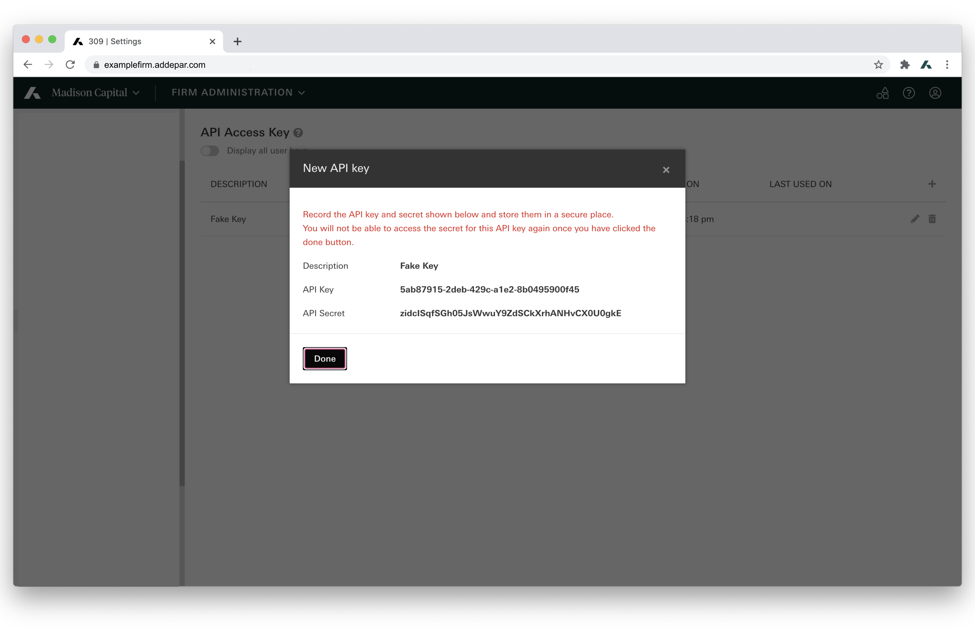Click the Addepar logo in header

(32, 93)
